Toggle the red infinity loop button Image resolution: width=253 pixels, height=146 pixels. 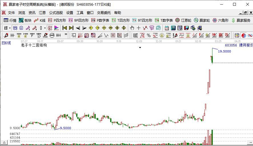click(250, 35)
